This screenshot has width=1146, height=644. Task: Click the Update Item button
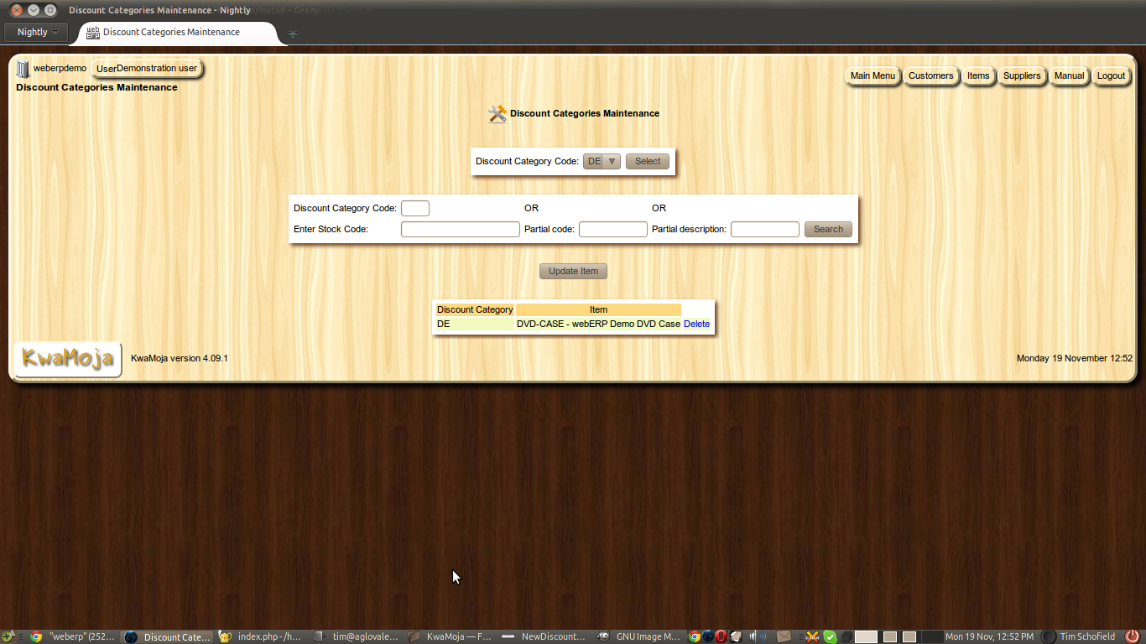coord(573,271)
